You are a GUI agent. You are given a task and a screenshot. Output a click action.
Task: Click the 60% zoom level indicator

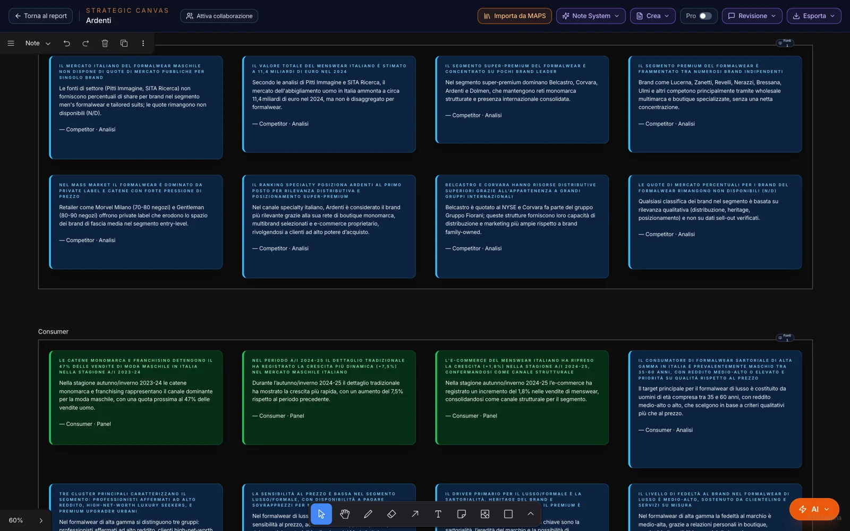(16, 520)
